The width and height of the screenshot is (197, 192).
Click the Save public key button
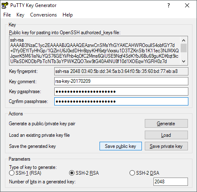coord(121,146)
